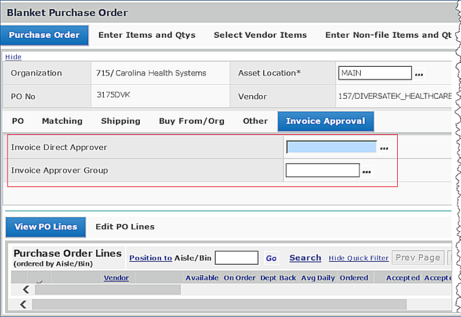The width and height of the screenshot is (461, 317).
Task: Click left arrow of bottom page scrollbar
Action: click(x=24, y=304)
